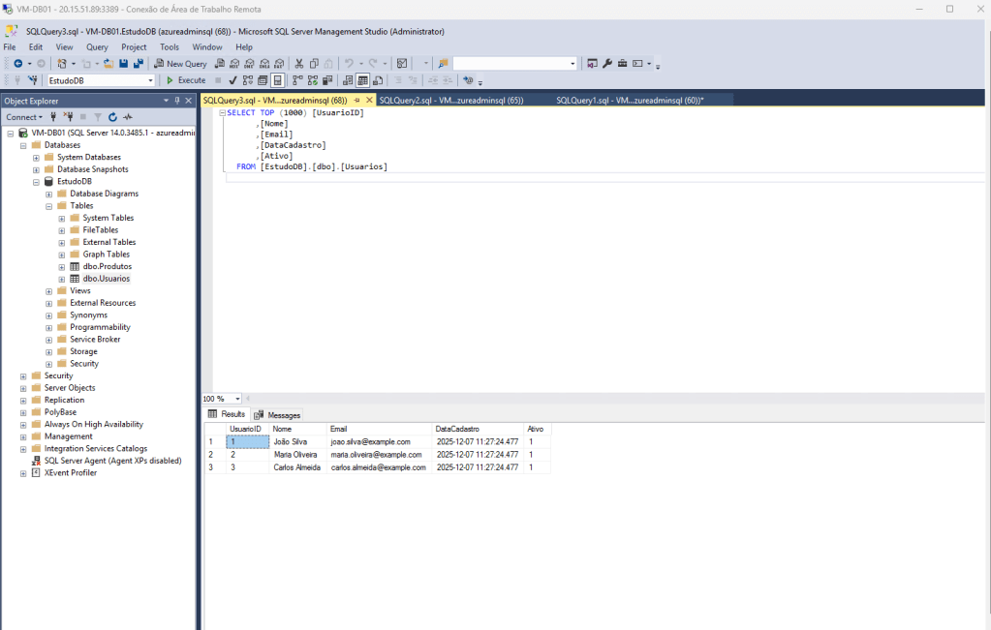Switch to the SQLQuery2.sql tab
The height and width of the screenshot is (630, 991).
pos(450,100)
